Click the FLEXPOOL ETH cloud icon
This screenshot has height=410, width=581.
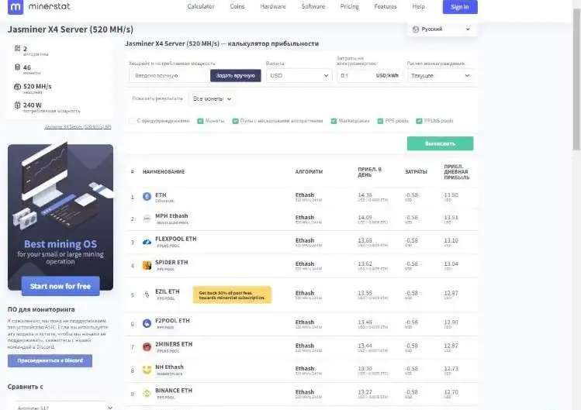tap(147, 243)
